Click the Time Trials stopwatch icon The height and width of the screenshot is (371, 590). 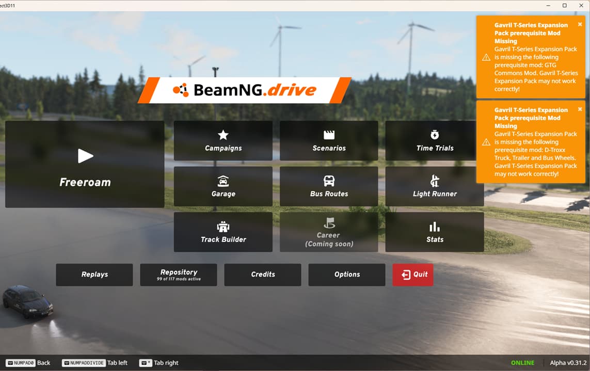tap(435, 135)
